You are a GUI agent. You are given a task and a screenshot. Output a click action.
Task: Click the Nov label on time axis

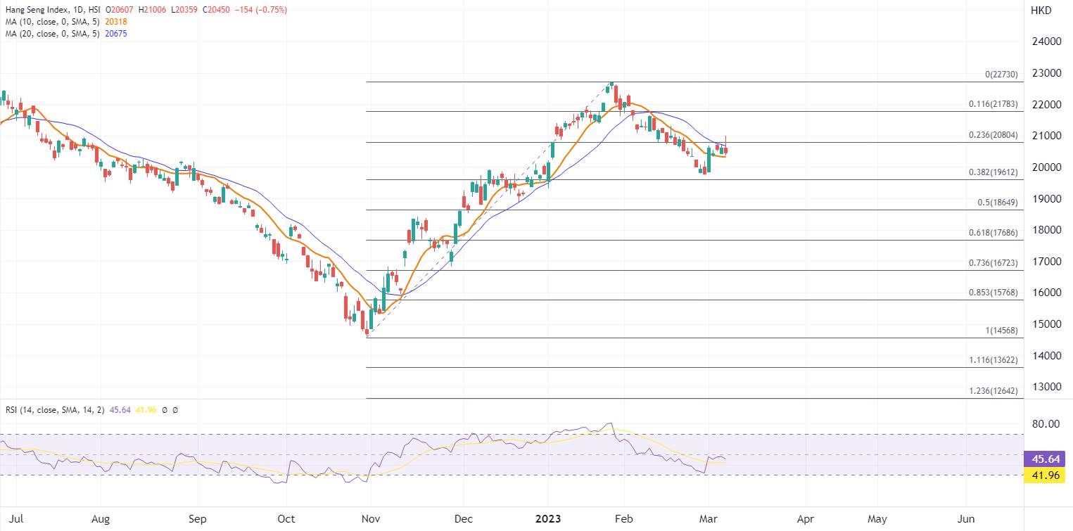[371, 519]
